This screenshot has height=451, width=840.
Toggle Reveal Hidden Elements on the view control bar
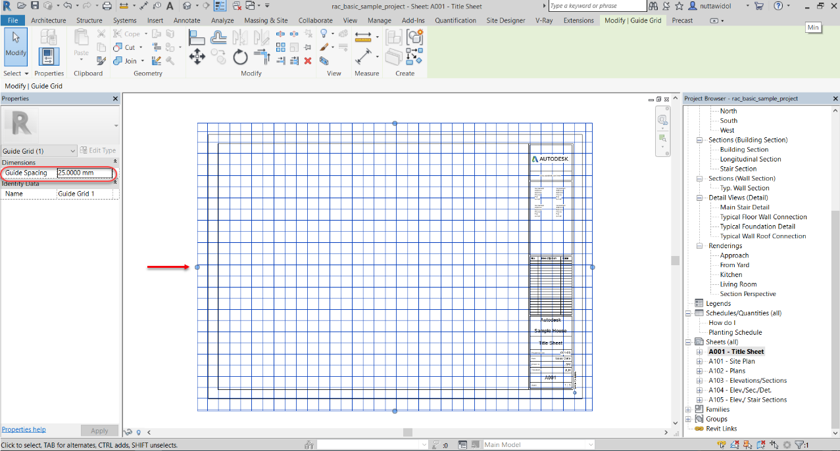[138, 431]
